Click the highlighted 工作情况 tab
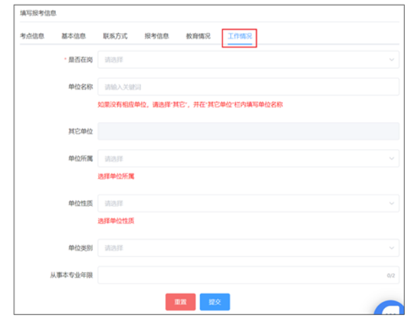This screenshot has width=412, height=319. pos(239,36)
